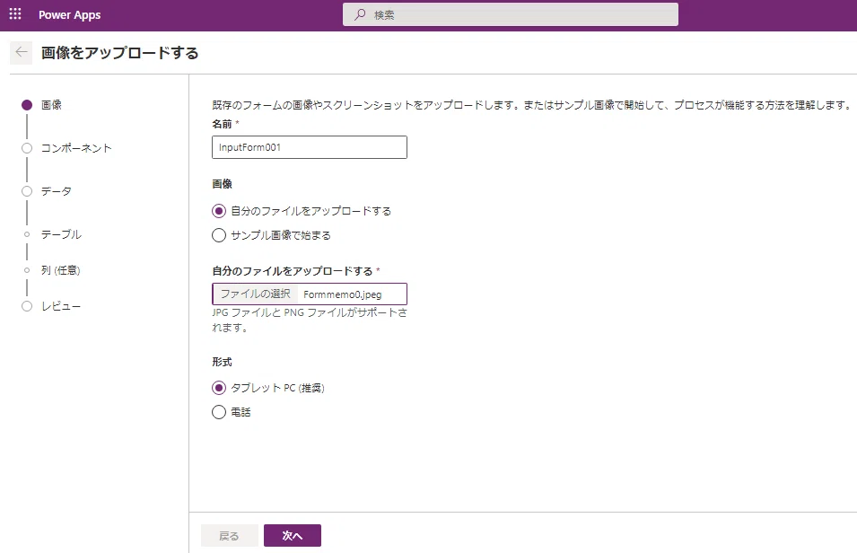The height and width of the screenshot is (553, 857).
Task: Go to the テーブル wizard step
Action: pyautogui.click(x=52, y=234)
